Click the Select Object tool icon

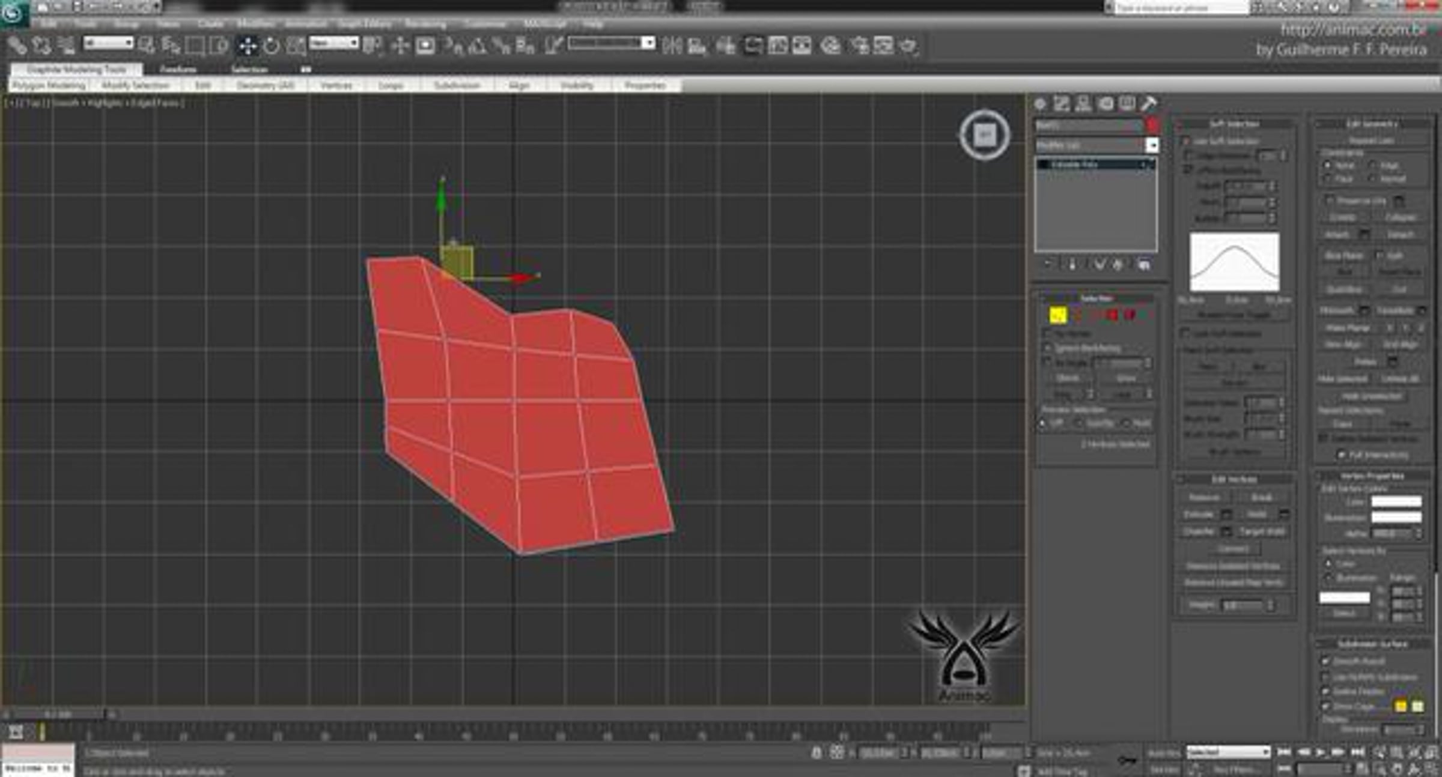(146, 46)
